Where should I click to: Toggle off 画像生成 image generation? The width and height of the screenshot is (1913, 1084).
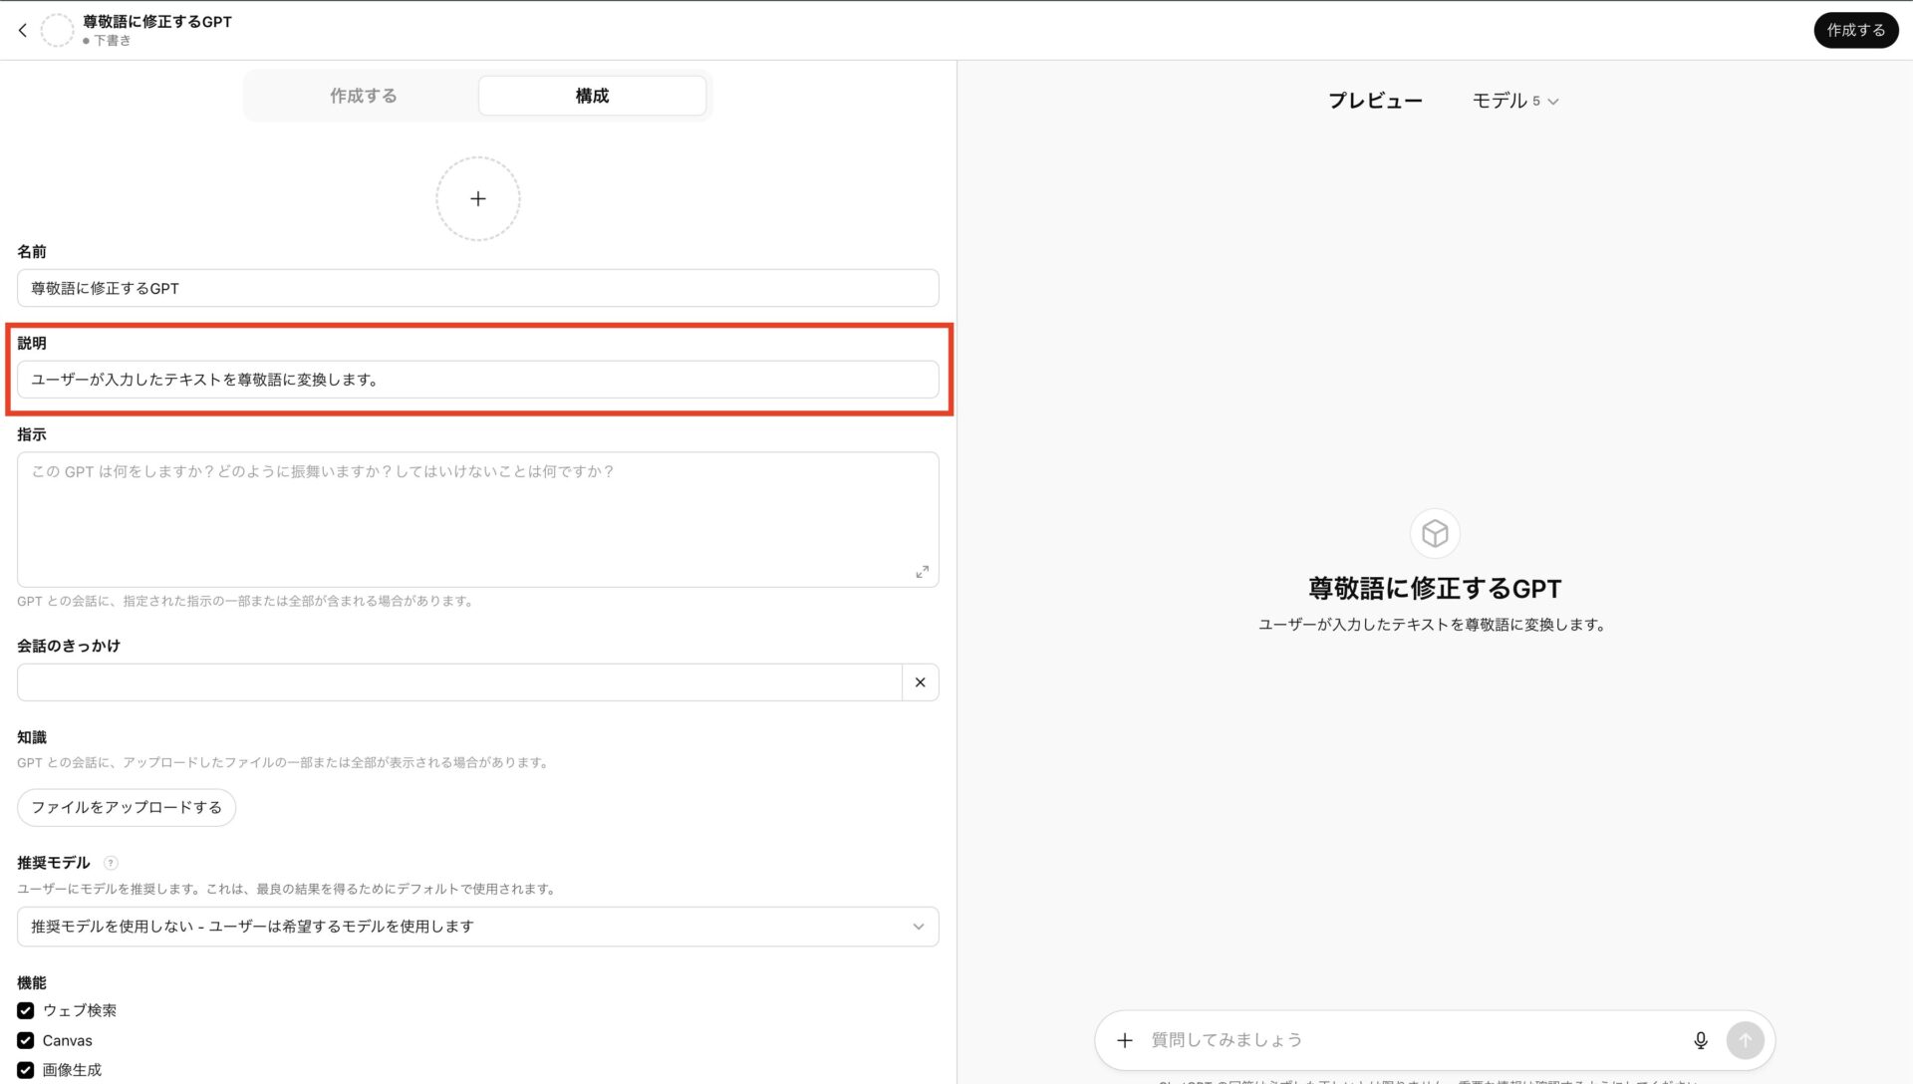point(24,1069)
